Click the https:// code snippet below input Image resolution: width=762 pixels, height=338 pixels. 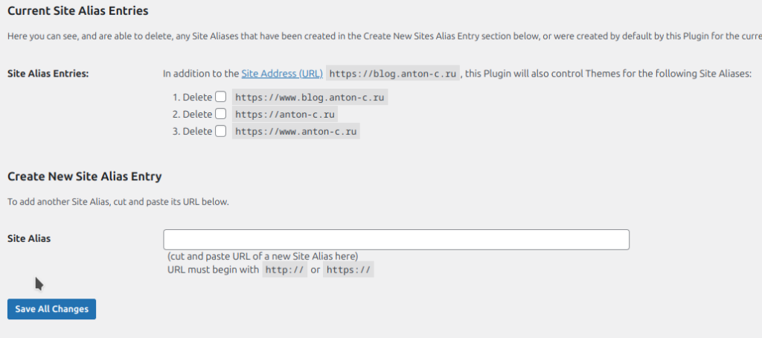pyautogui.click(x=348, y=270)
